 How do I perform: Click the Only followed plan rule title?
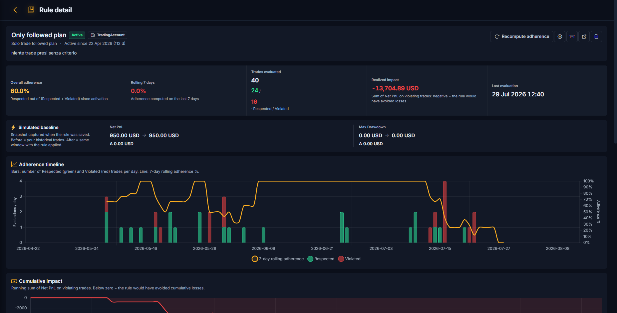39,35
